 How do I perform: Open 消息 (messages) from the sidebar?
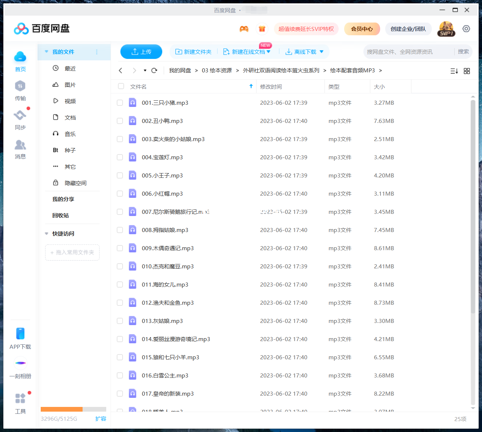click(x=20, y=149)
